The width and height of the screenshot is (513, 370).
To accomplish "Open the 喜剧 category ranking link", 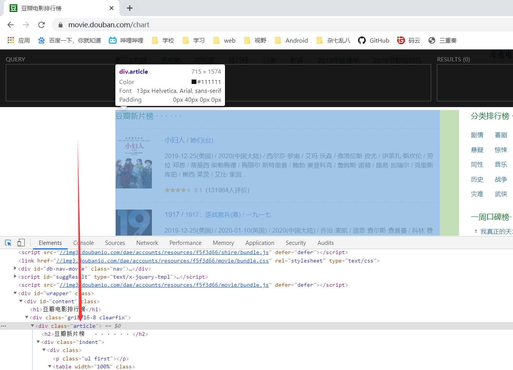I will tap(501, 135).
